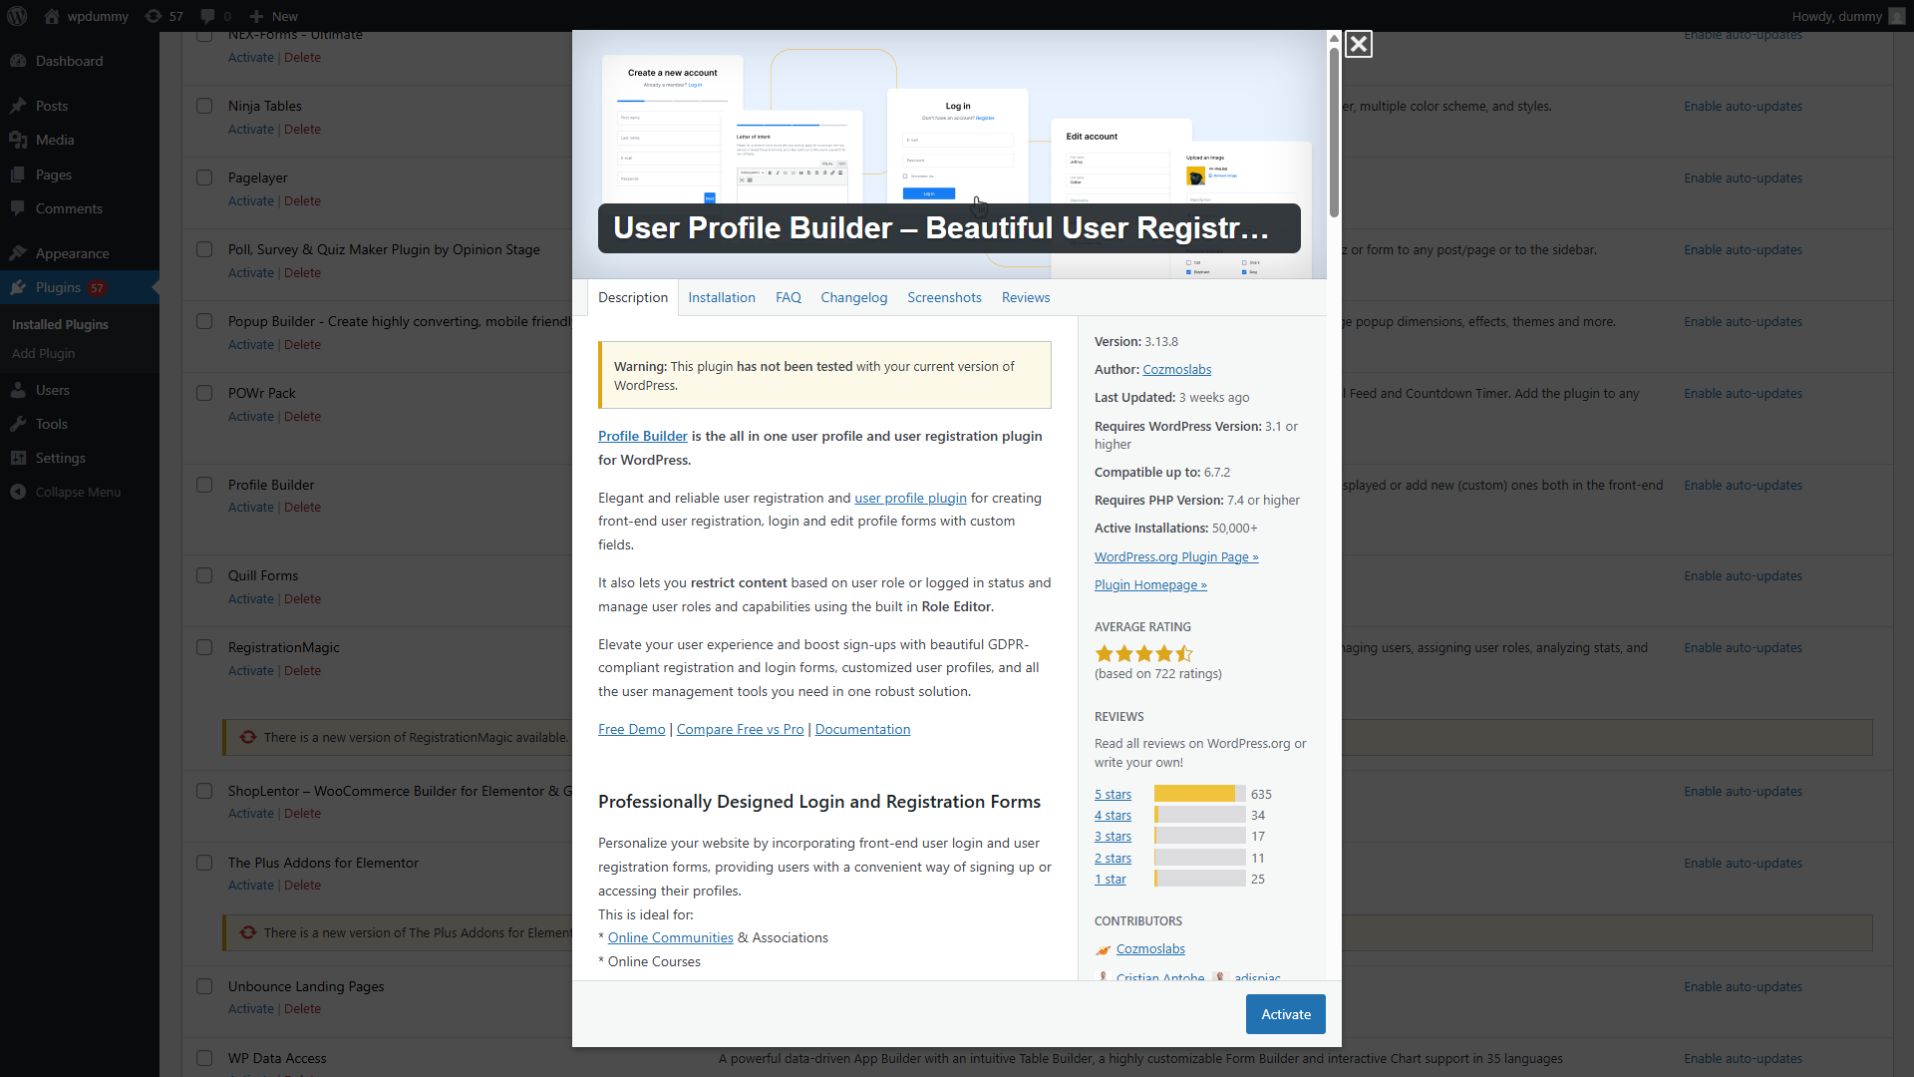The width and height of the screenshot is (1914, 1077).
Task: Tick the Ninja Tables checkbox
Action: [204, 106]
